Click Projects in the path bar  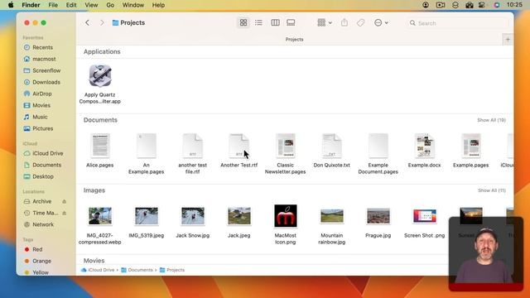click(x=172, y=270)
